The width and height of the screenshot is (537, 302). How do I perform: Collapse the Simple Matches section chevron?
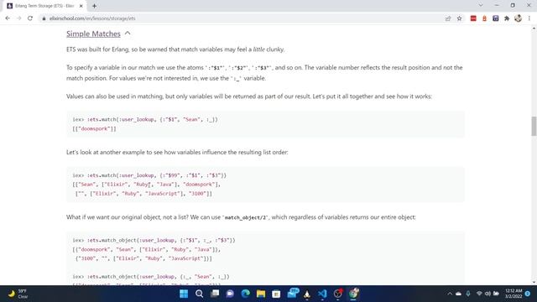pos(128,34)
